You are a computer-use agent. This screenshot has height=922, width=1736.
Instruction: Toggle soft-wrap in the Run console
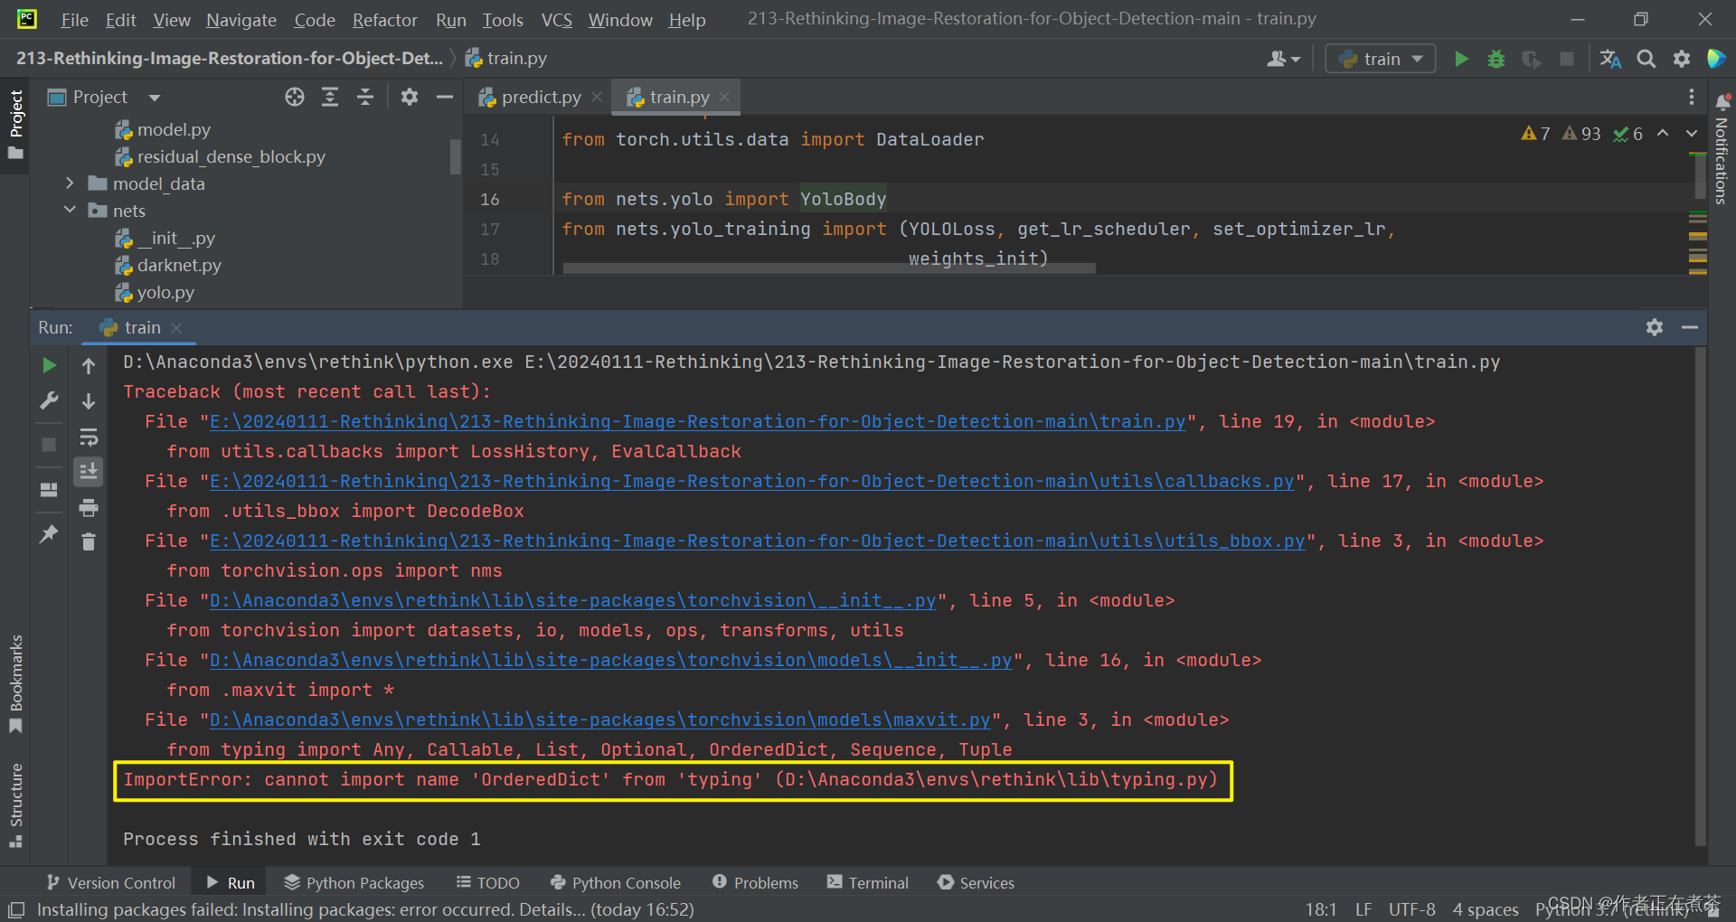(88, 437)
